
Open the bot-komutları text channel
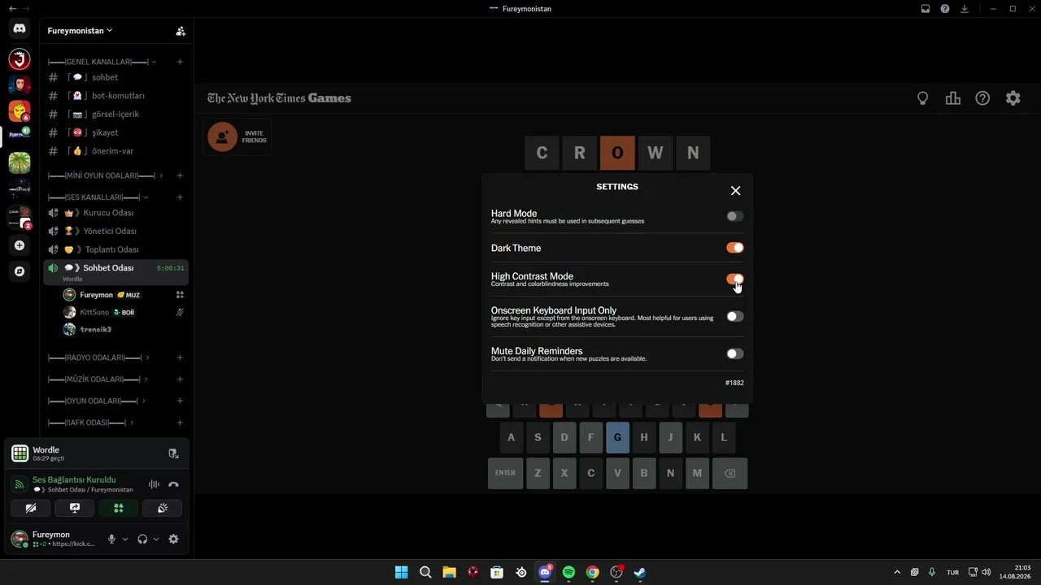point(116,96)
